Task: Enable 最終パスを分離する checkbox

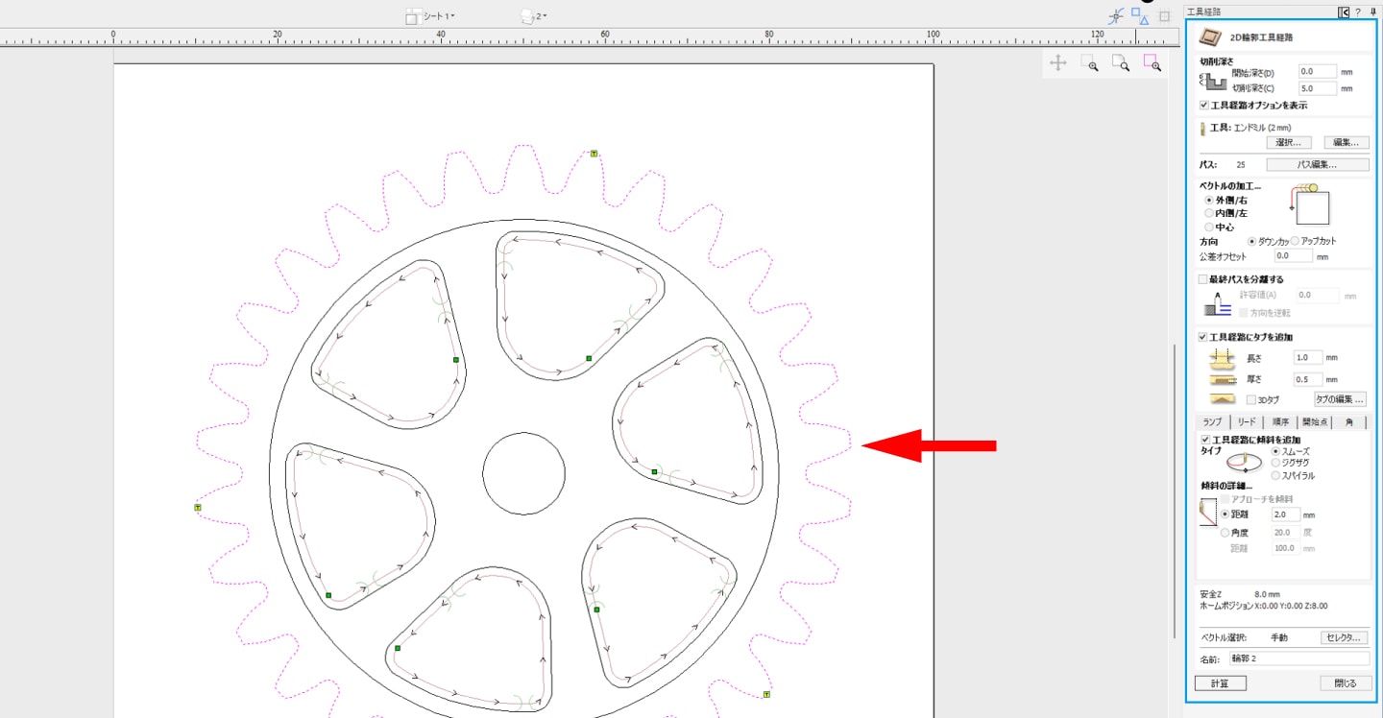Action: pyautogui.click(x=1203, y=279)
